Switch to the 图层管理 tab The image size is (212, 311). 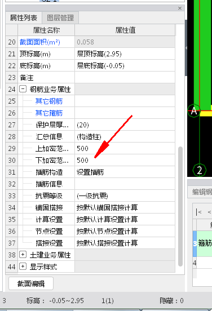point(60,18)
